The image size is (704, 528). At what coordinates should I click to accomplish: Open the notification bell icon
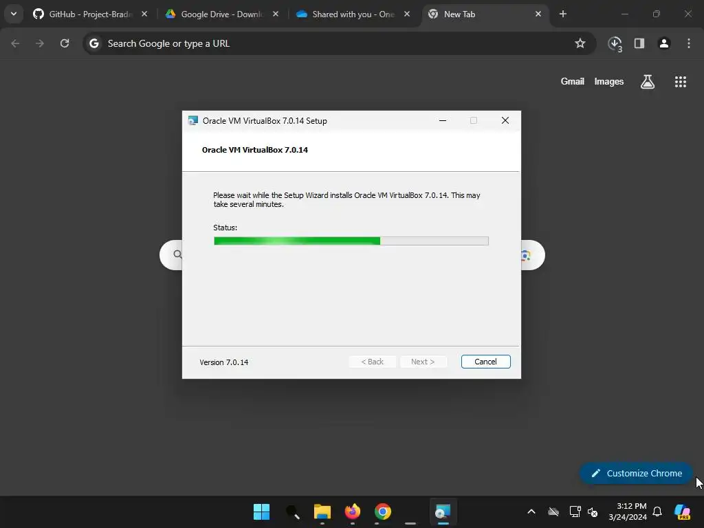pos(657,511)
